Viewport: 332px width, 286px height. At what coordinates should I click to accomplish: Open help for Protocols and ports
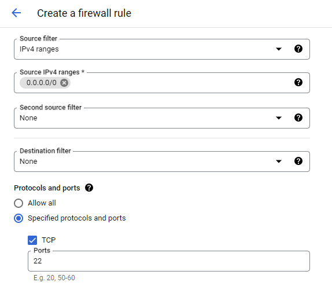[x=89, y=188]
